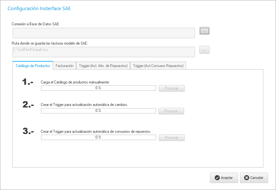
Task: Click the spare parts consumption progress bar
Action: click(99, 138)
